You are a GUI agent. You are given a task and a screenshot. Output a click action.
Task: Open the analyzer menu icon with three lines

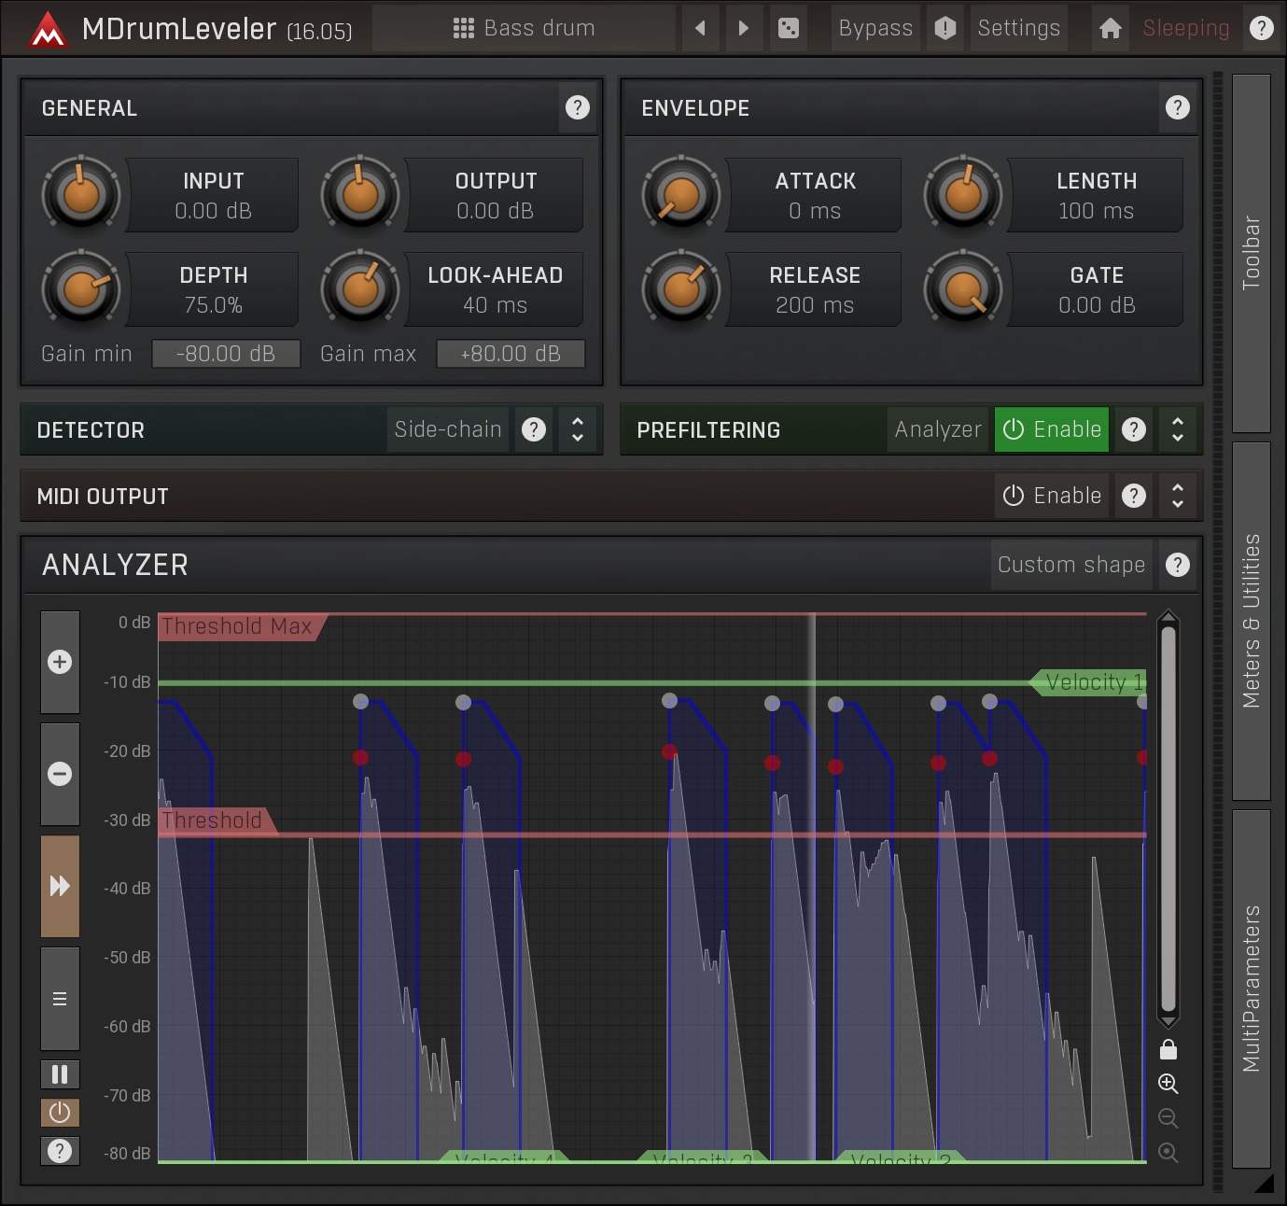pyautogui.click(x=60, y=999)
